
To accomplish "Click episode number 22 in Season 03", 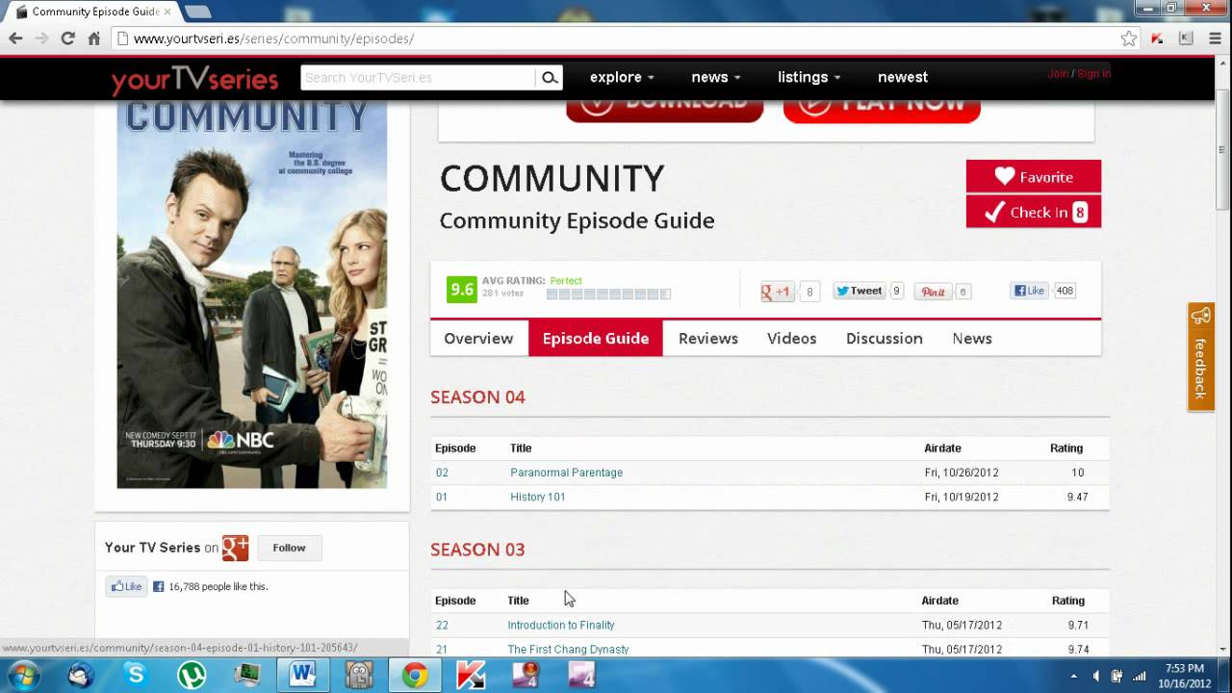I will 442,625.
